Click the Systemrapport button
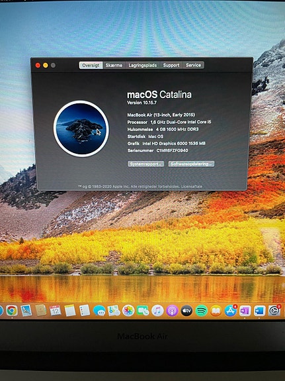This screenshot has width=285, height=381. 145,164
